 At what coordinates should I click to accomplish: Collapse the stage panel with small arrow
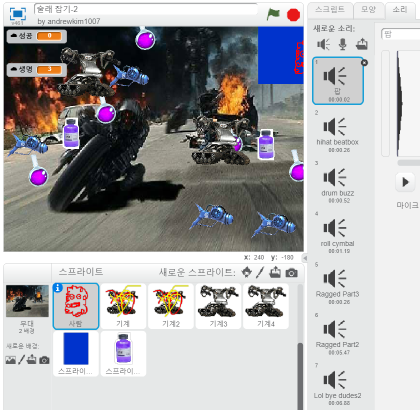click(x=304, y=257)
